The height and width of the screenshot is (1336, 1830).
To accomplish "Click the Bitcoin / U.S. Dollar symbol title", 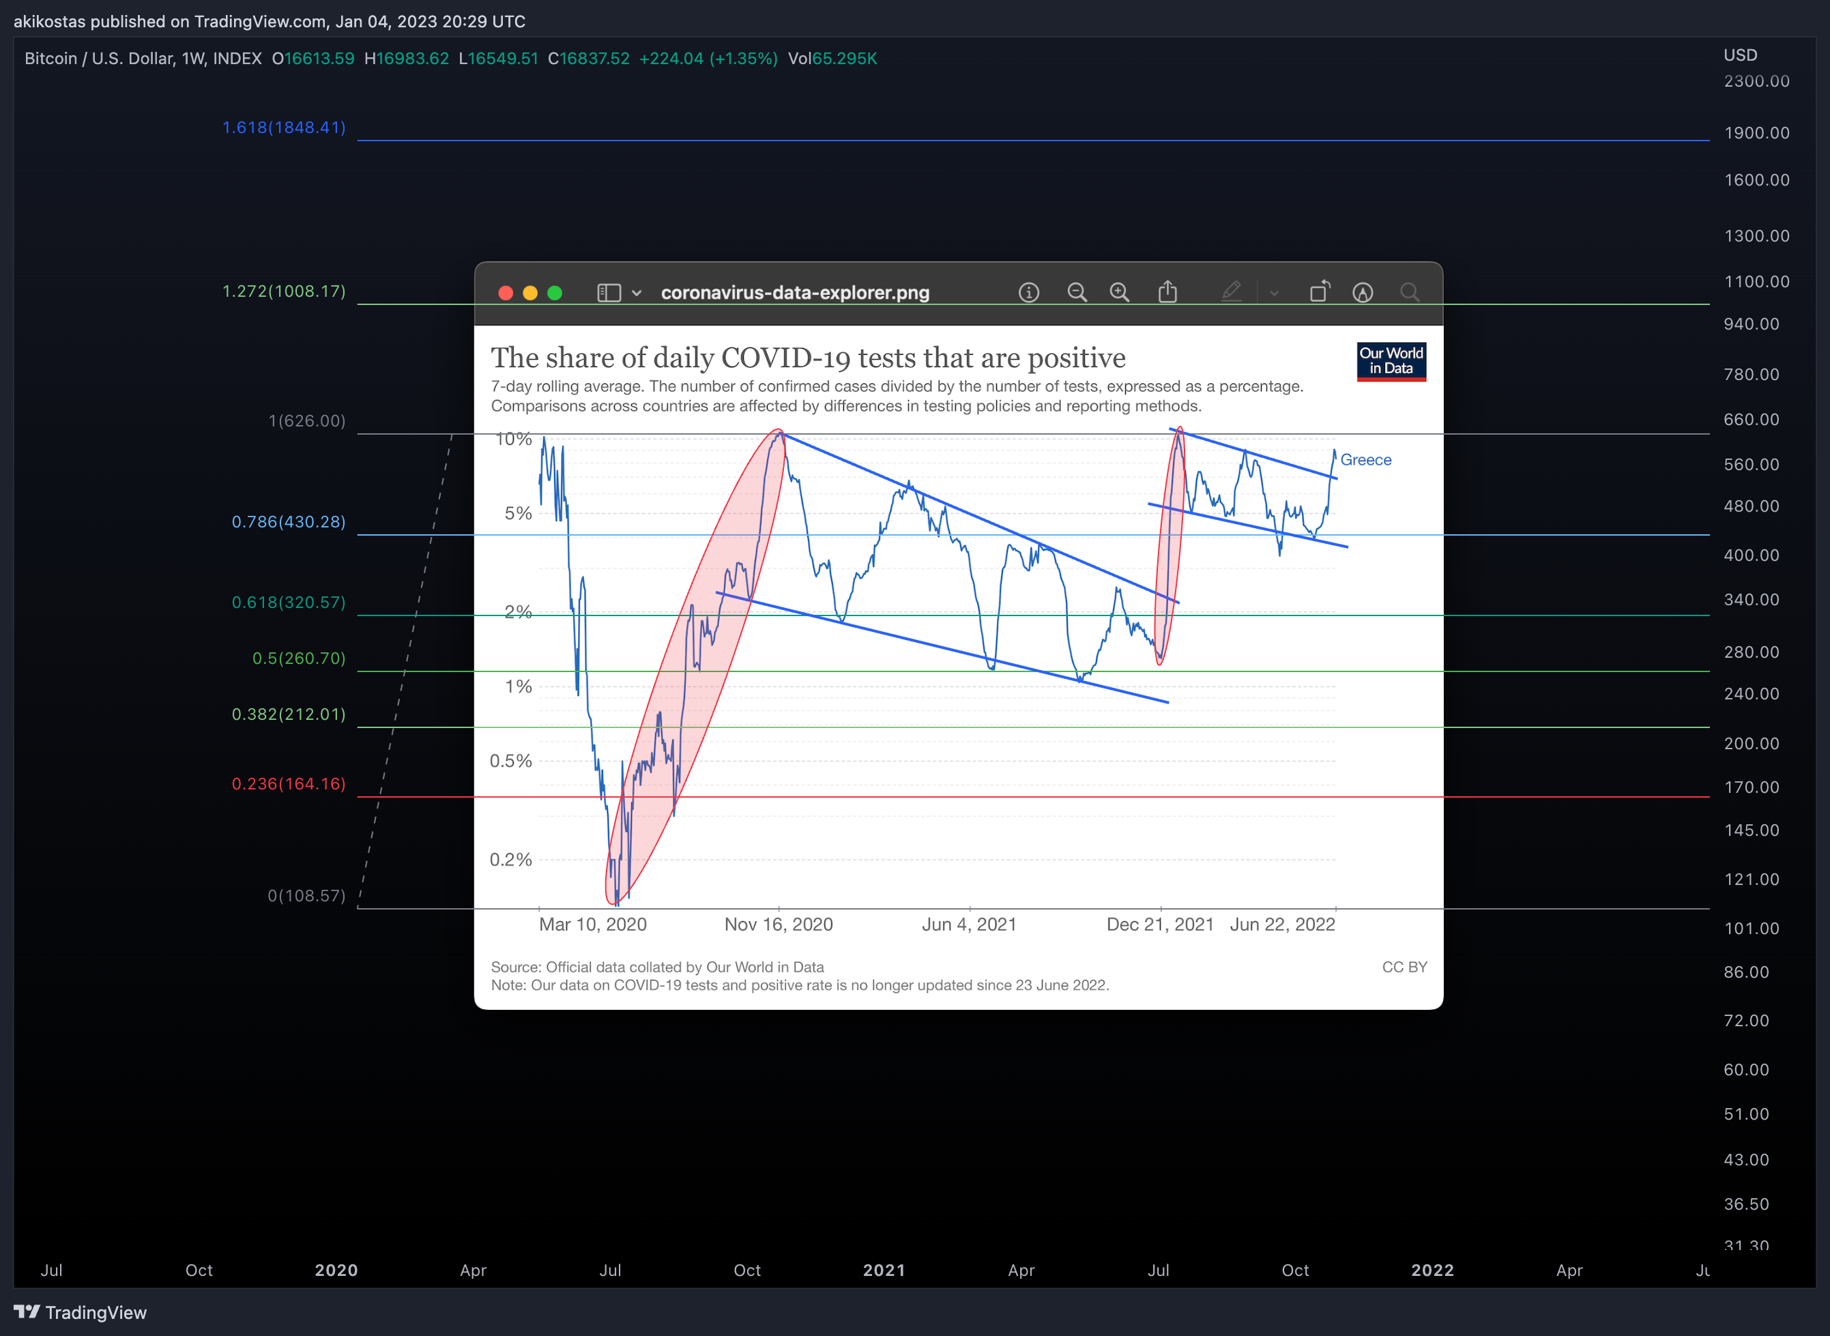I will point(143,58).
